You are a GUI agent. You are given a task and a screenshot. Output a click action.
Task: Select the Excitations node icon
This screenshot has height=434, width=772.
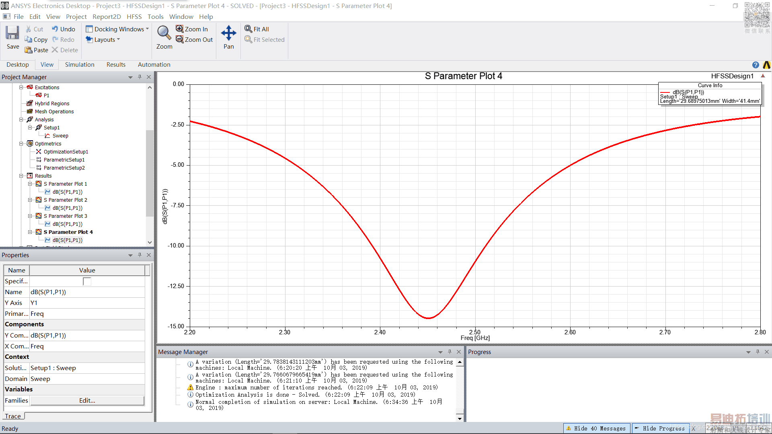(x=30, y=87)
